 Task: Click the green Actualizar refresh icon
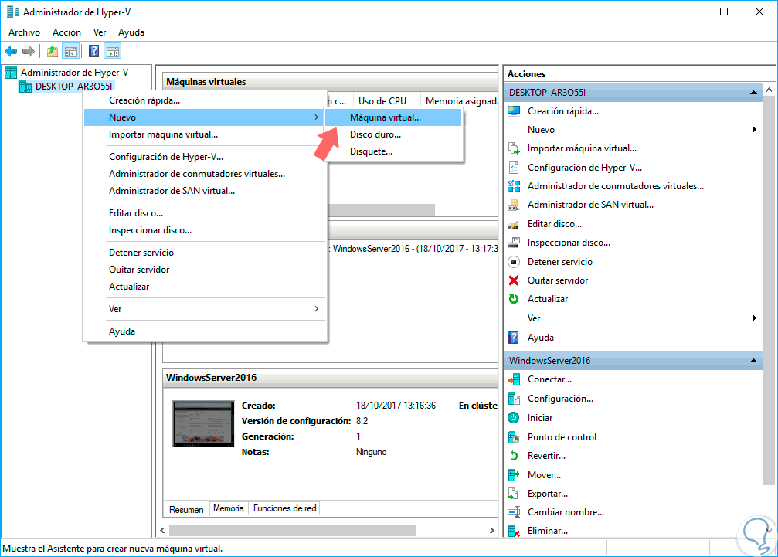514,299
